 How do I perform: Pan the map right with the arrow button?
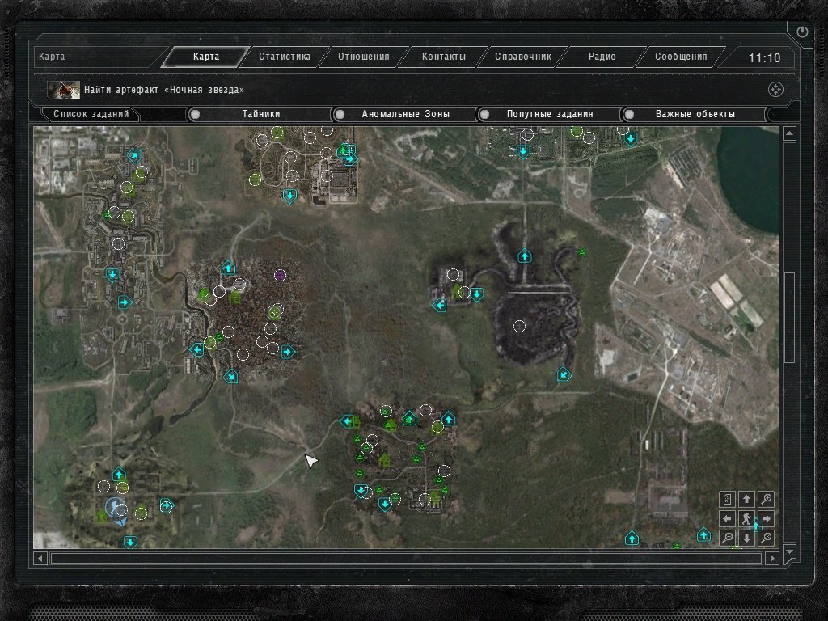767,518
